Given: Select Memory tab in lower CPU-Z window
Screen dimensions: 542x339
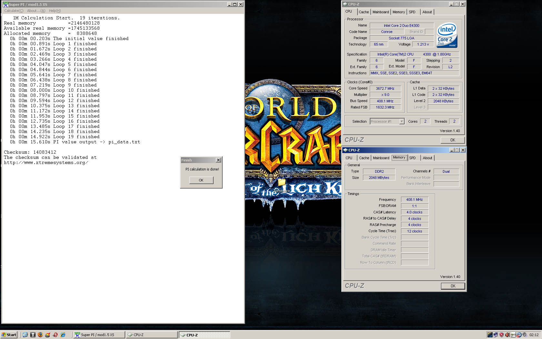Looking at the screenshot, I should coord(399,158).
